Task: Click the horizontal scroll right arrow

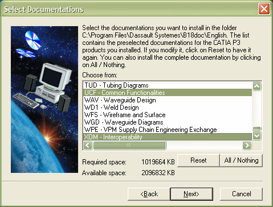Action: tap(247, 146)
